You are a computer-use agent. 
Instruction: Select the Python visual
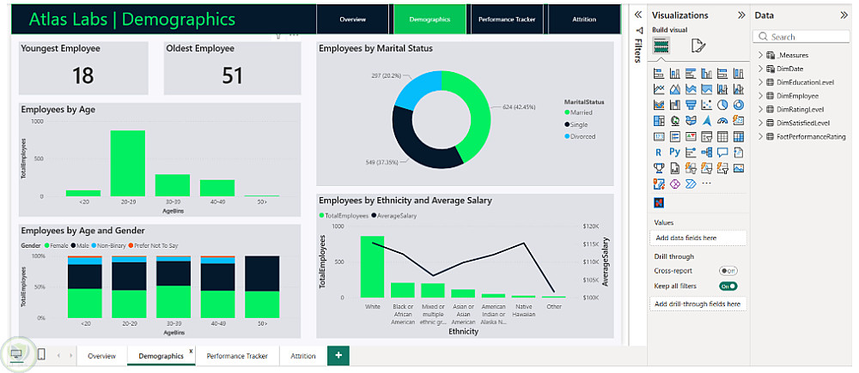tap(675, 152)
